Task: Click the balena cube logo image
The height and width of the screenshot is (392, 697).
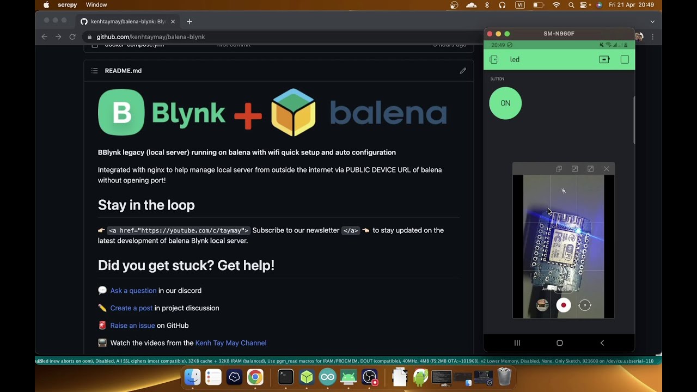Action: [294, 112]
